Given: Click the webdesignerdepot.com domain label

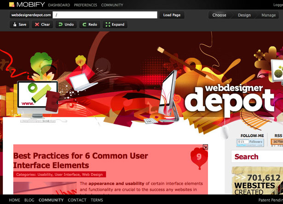Looking at the screenshot, I should [31, 15].
